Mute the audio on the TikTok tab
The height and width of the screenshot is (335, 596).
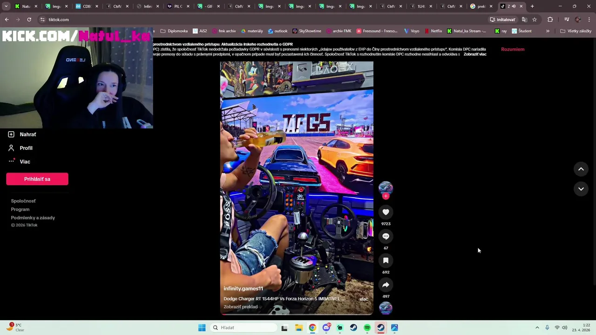click(514, 7)
